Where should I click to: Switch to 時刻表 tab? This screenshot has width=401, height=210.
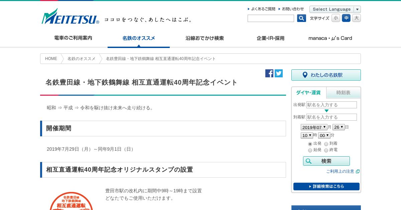(344, 93)
